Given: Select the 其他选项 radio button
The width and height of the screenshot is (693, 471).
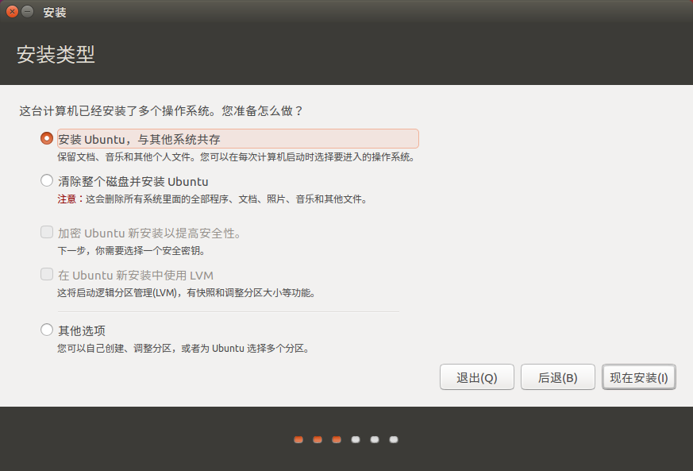Looking at the screenshot, I should (x=46, y=330).
